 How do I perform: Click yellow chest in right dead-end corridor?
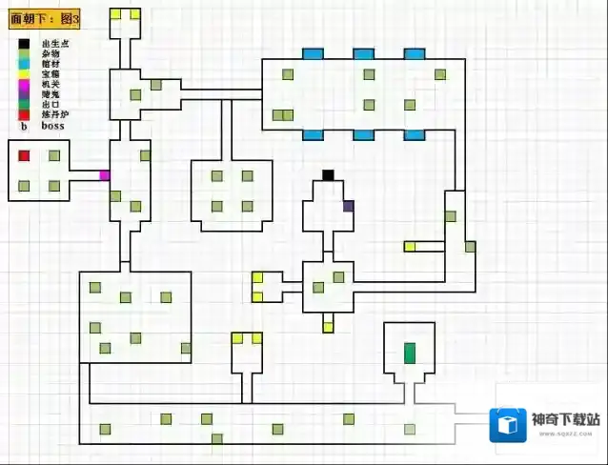click(410, 247)
